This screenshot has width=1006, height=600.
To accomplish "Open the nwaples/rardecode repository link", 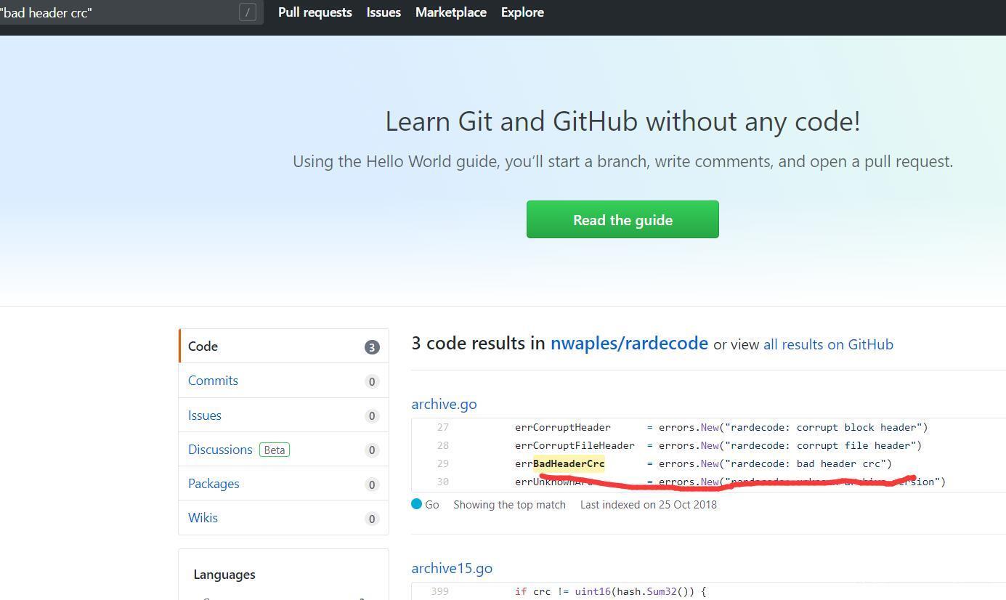I will pos(629,344).
